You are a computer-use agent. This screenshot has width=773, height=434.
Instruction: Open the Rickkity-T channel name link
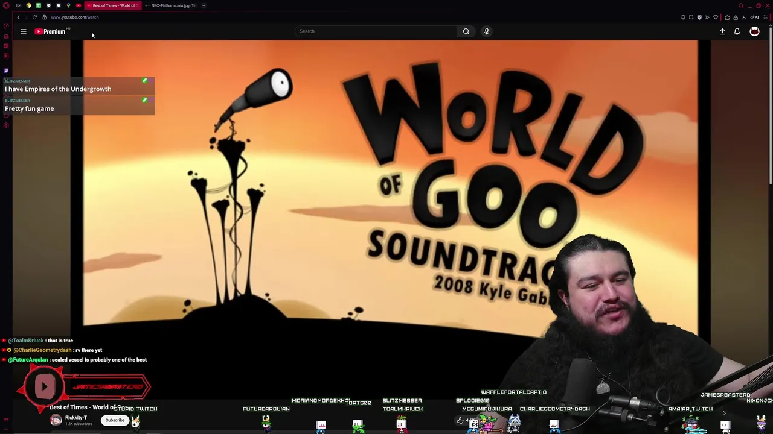(x=76, y=418)
